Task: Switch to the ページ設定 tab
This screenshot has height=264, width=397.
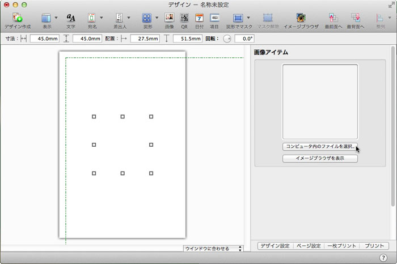Action: pos(307,246)
